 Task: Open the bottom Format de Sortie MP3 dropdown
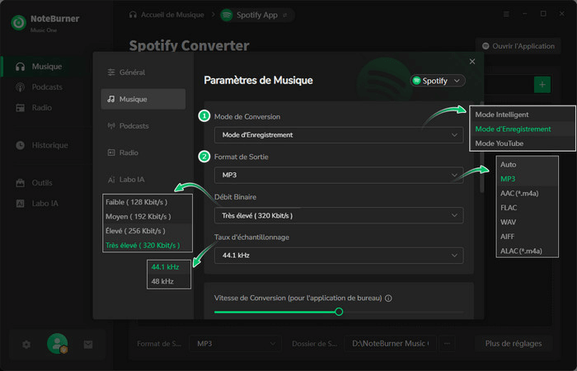tap(235, 344)
